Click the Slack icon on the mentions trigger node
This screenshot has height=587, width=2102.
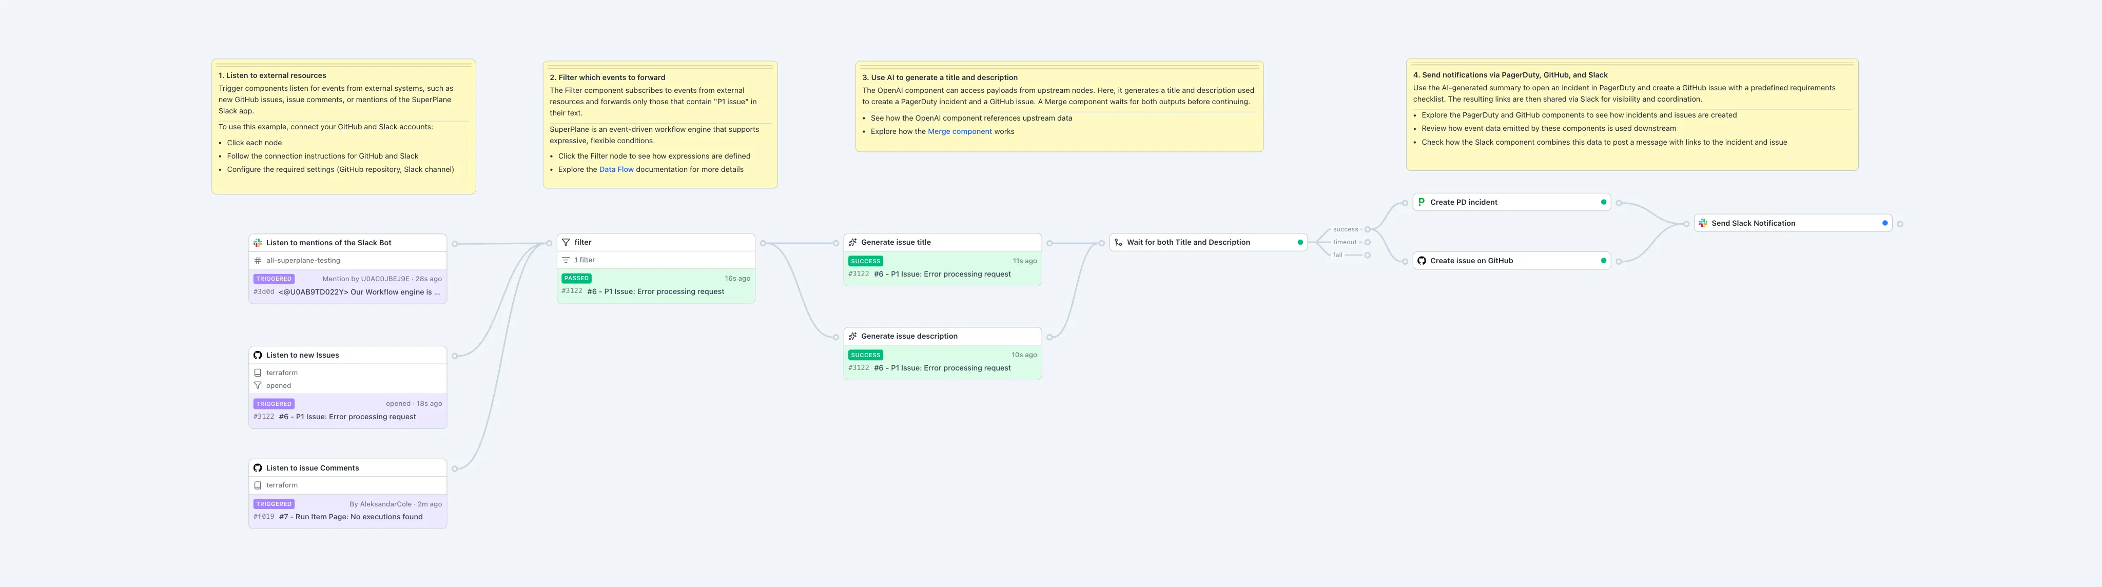point(259,242)
